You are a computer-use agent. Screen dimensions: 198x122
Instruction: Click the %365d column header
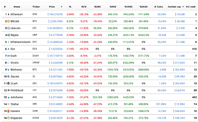click(x=144, y=7)
